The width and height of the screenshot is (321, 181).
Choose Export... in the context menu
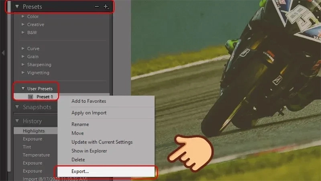[106, 171]
